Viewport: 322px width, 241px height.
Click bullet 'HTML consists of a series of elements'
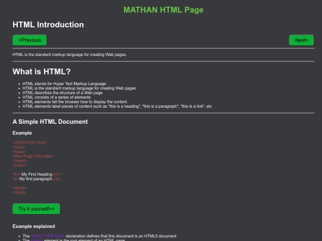point(57,97)
